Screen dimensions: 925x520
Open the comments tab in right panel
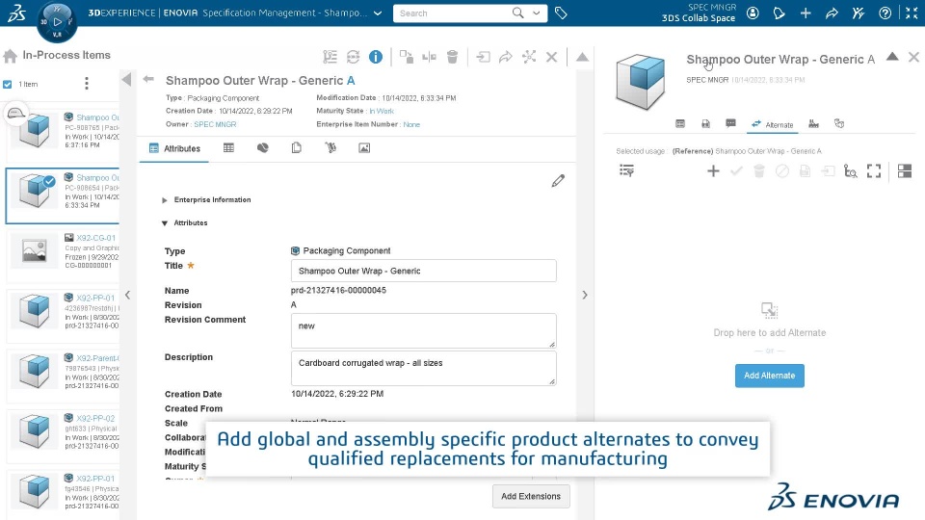pos(730,124)
